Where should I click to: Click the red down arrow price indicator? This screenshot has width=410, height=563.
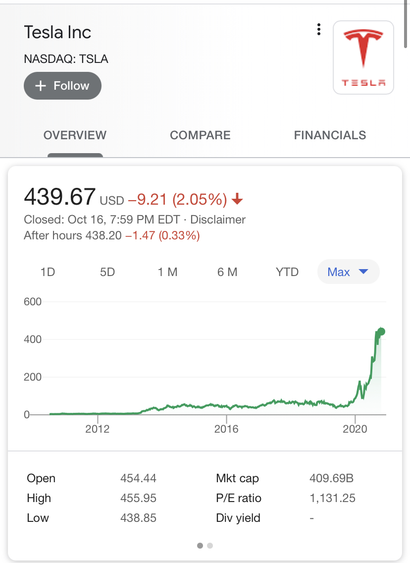coord(237,200)
